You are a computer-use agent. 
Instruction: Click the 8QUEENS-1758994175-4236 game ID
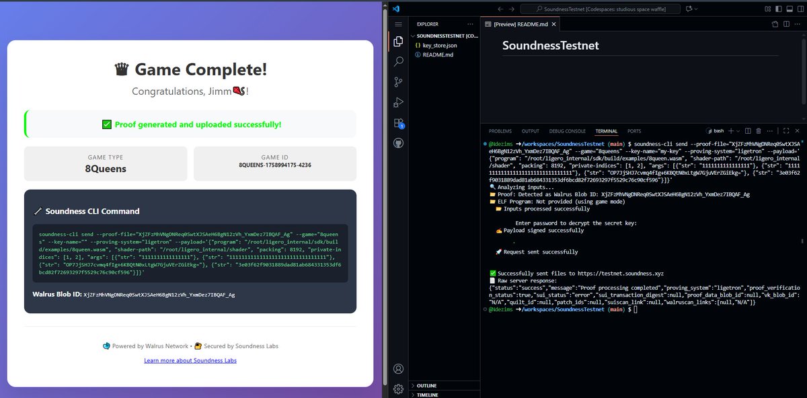(x=275, y=165)
